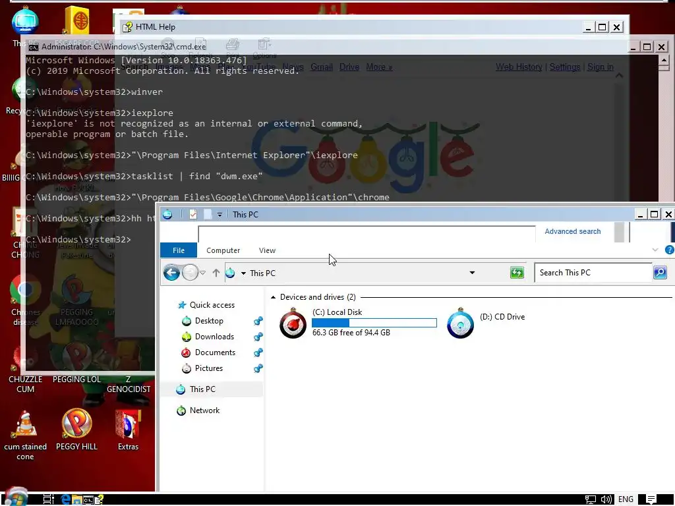This screenshot has height=506, width=675.
Task: Open the address bar history dropdown
Action: pos(472,273)
